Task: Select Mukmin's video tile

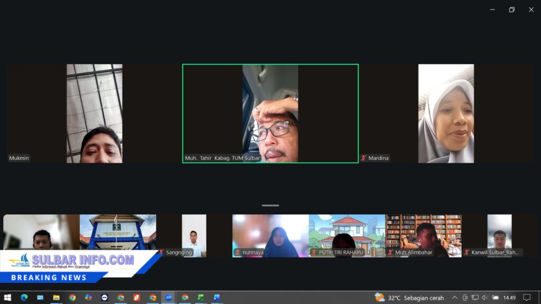Action: (94, 113)
